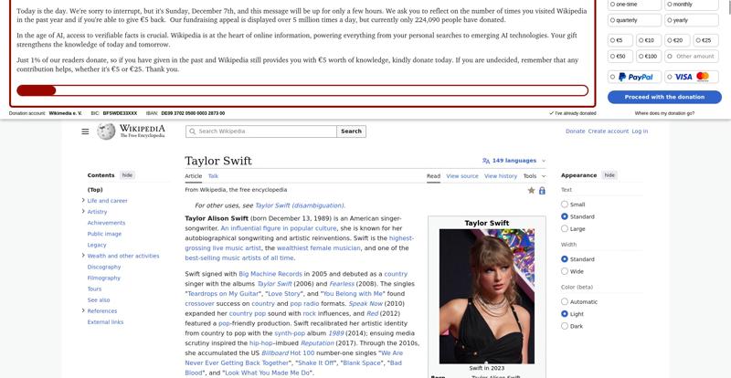Click the padlock protection icon
The width and height of the screenshot is (731, 378).
[542, 190]
